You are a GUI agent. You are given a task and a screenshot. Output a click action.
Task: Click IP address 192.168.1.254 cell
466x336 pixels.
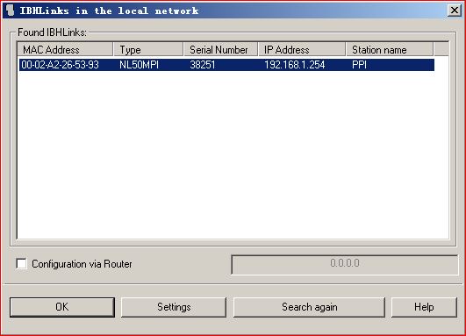(x=295, y=65)
